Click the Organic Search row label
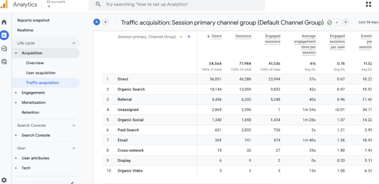The image size is (379, 184). [x=131, y=89]
